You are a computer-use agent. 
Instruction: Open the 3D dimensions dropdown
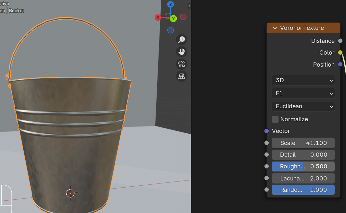303,80
